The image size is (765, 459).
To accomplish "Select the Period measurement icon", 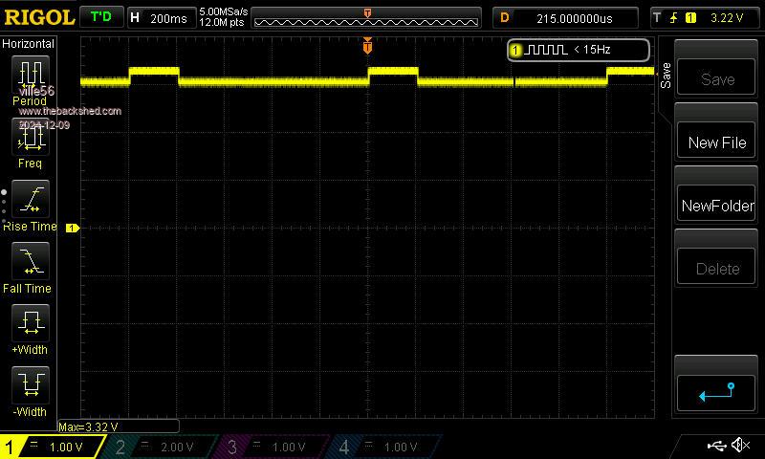I will point(30,75).
